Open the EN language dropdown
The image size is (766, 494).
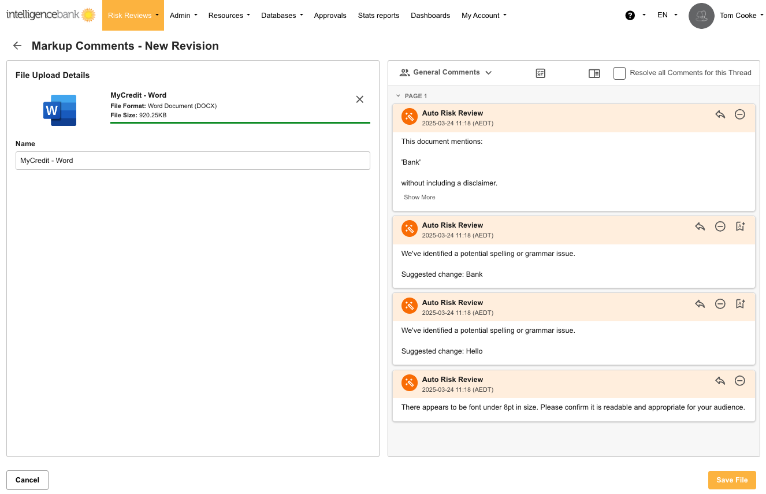click(x=667, y=16)
